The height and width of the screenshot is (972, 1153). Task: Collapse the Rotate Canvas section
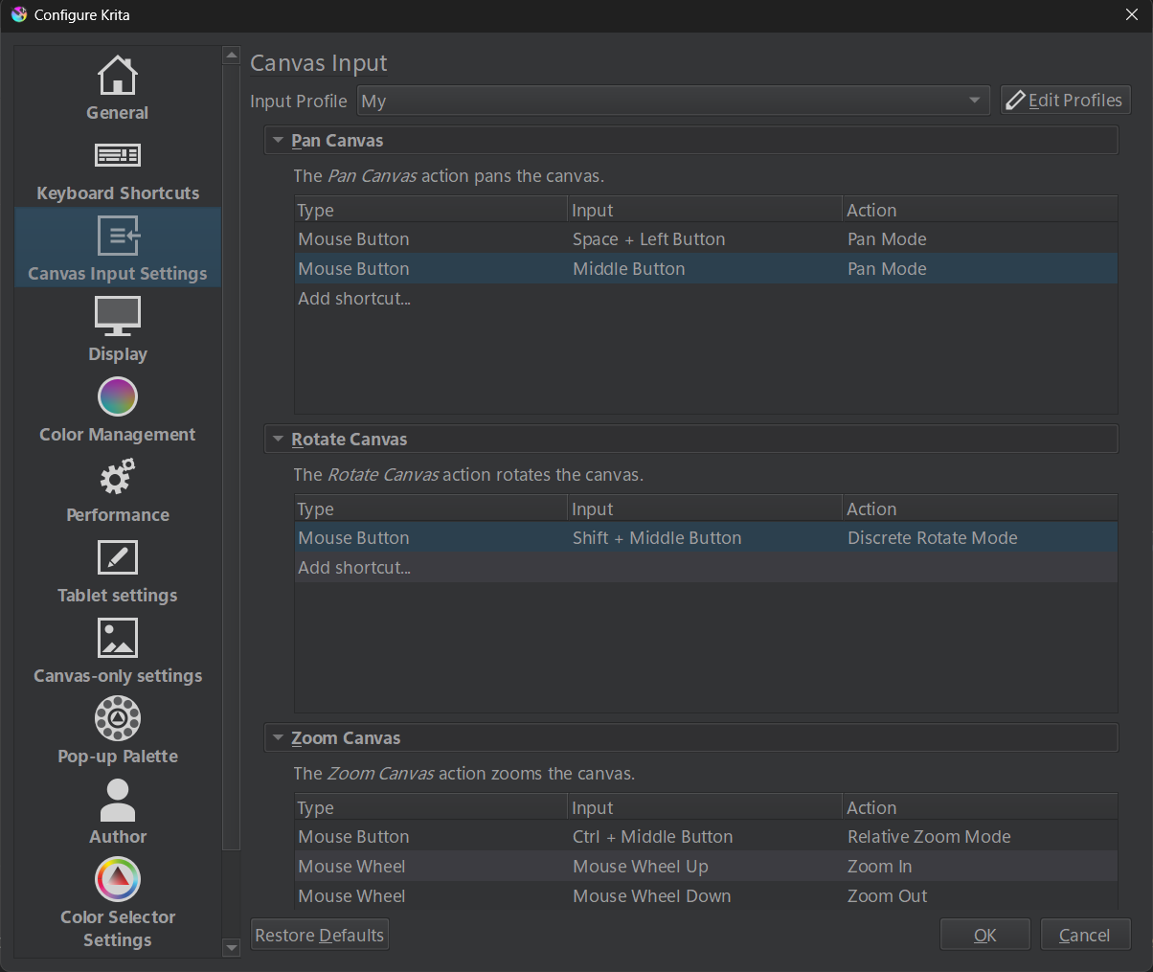coord(279,440)
